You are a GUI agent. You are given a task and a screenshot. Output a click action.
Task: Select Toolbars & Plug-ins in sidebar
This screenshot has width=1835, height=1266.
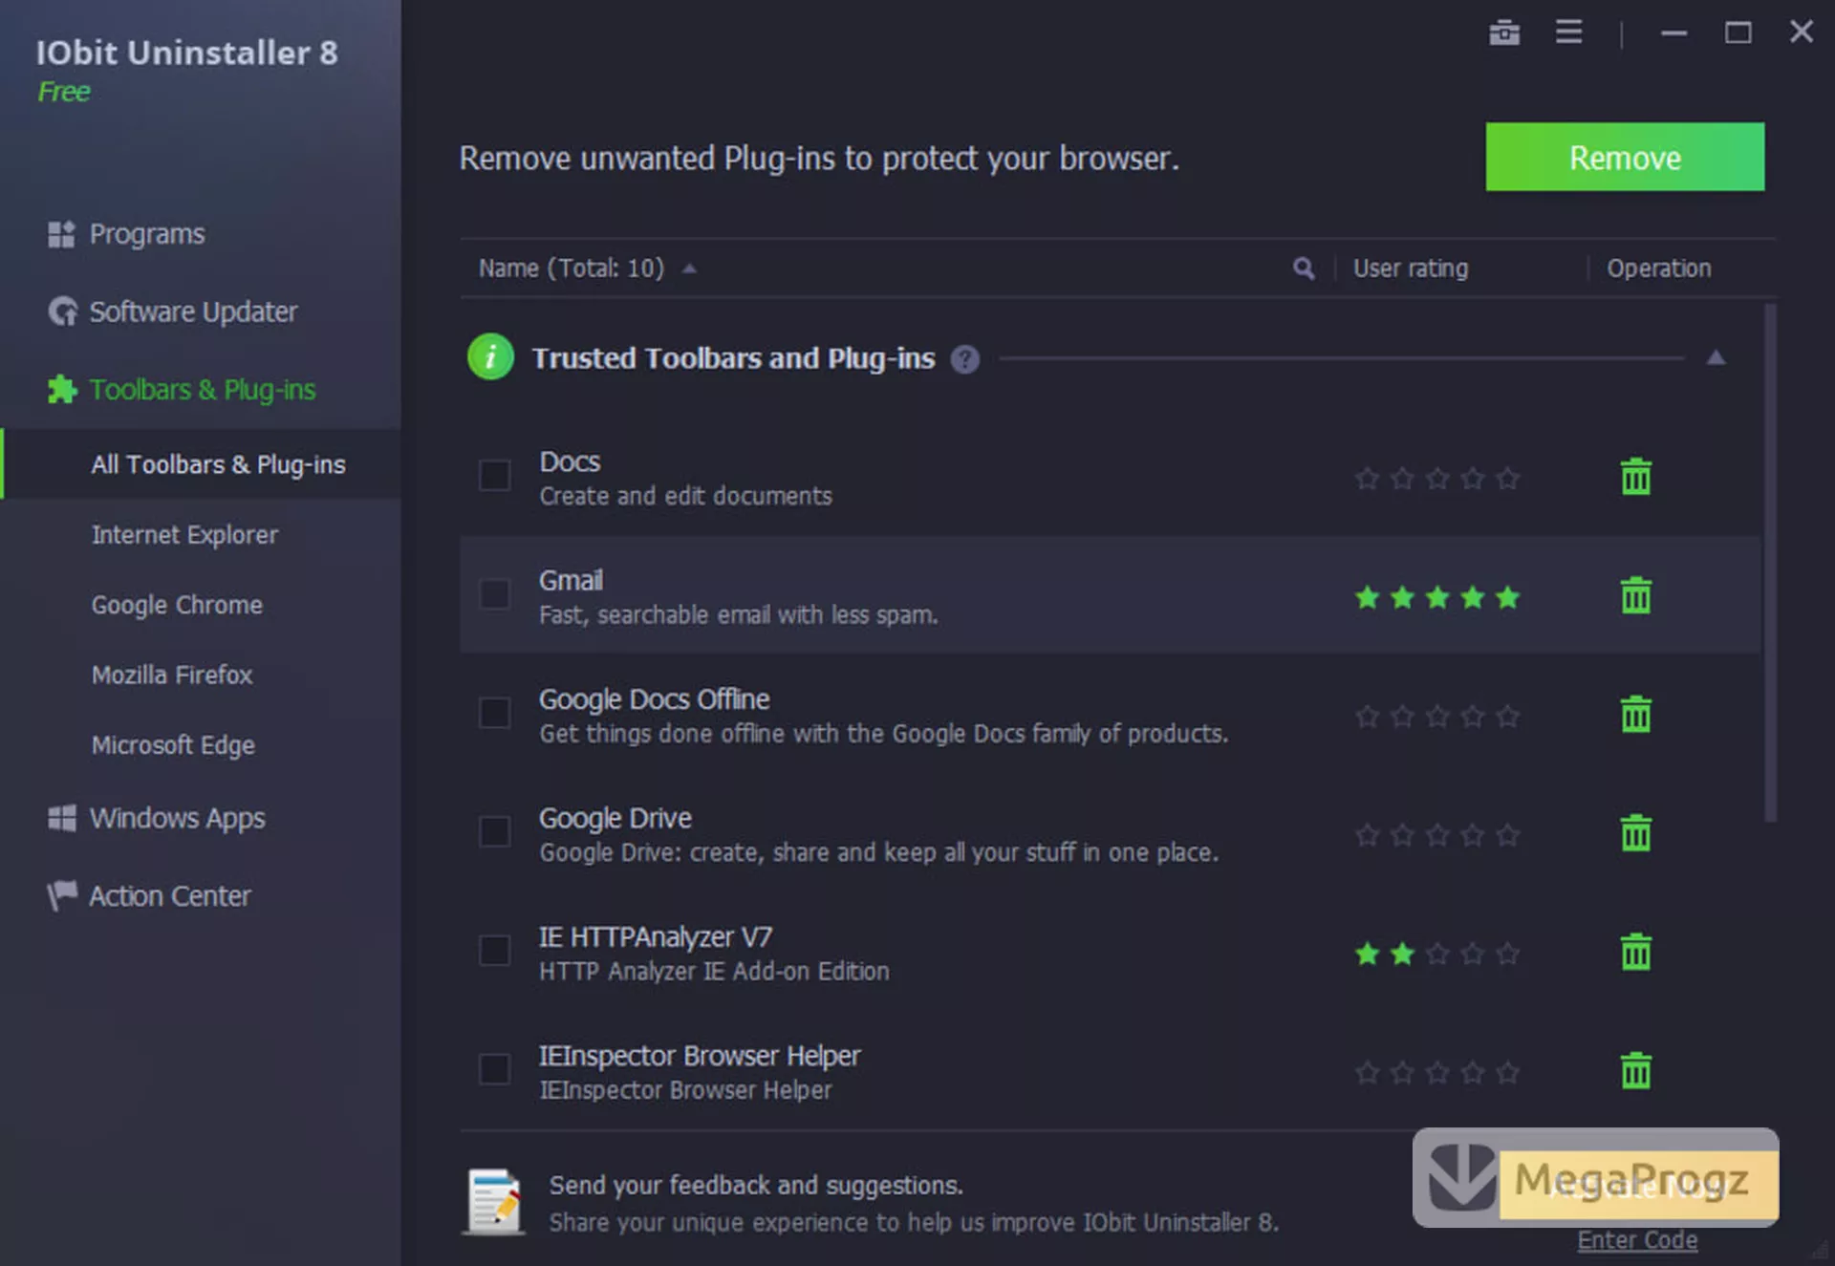coord(202,390)
